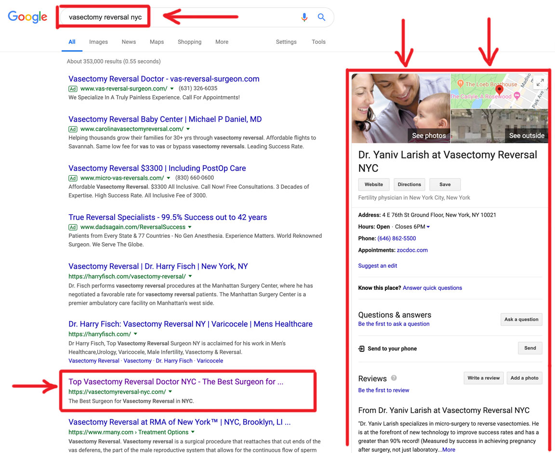Screen dimensions: 555x453
Task: Click Be the first to review link
Action: [x=383, y=390]
